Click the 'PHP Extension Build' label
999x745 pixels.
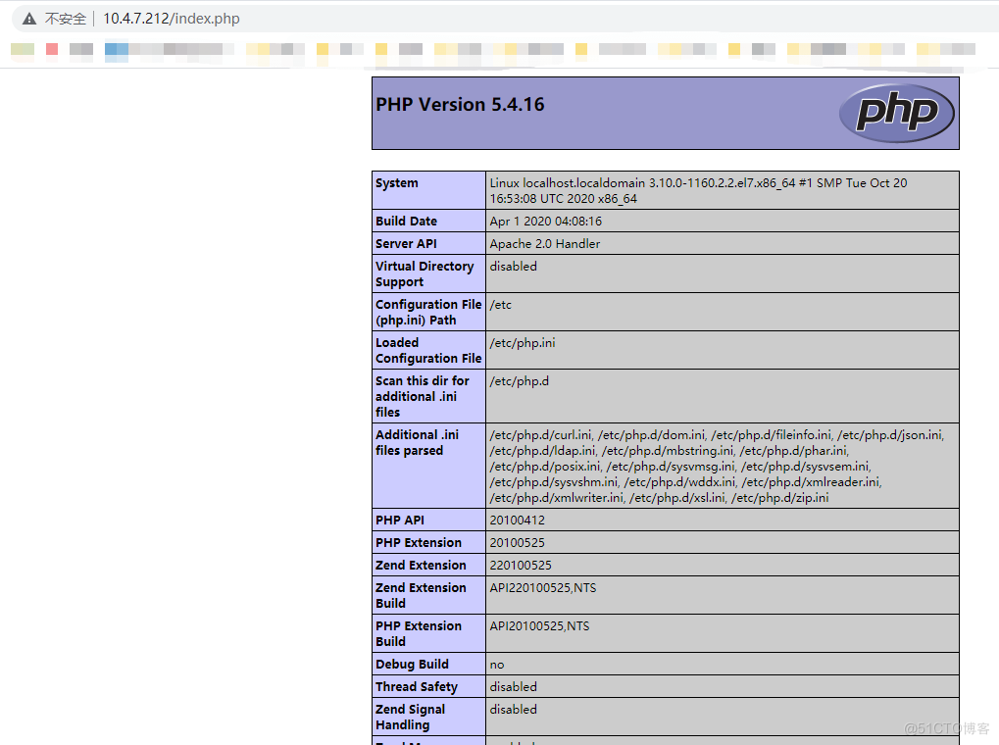coord(419,633)
